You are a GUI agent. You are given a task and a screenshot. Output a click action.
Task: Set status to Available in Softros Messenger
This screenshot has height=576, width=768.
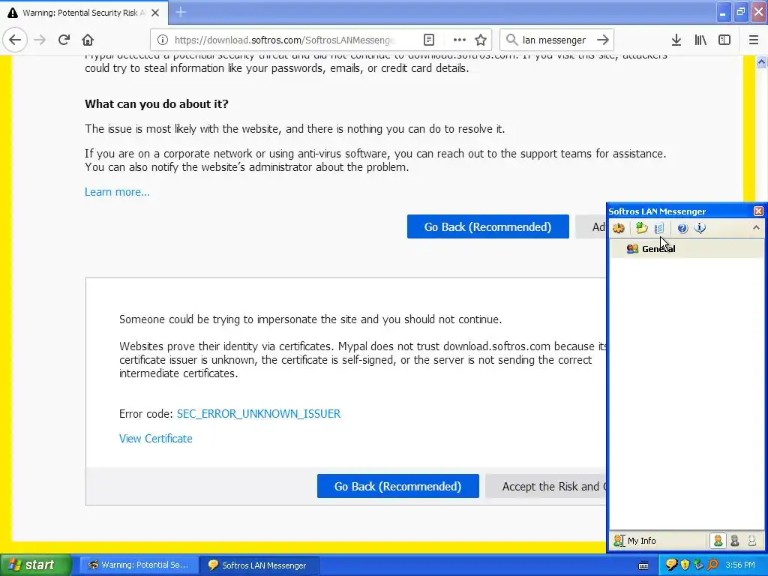[718, 541]
